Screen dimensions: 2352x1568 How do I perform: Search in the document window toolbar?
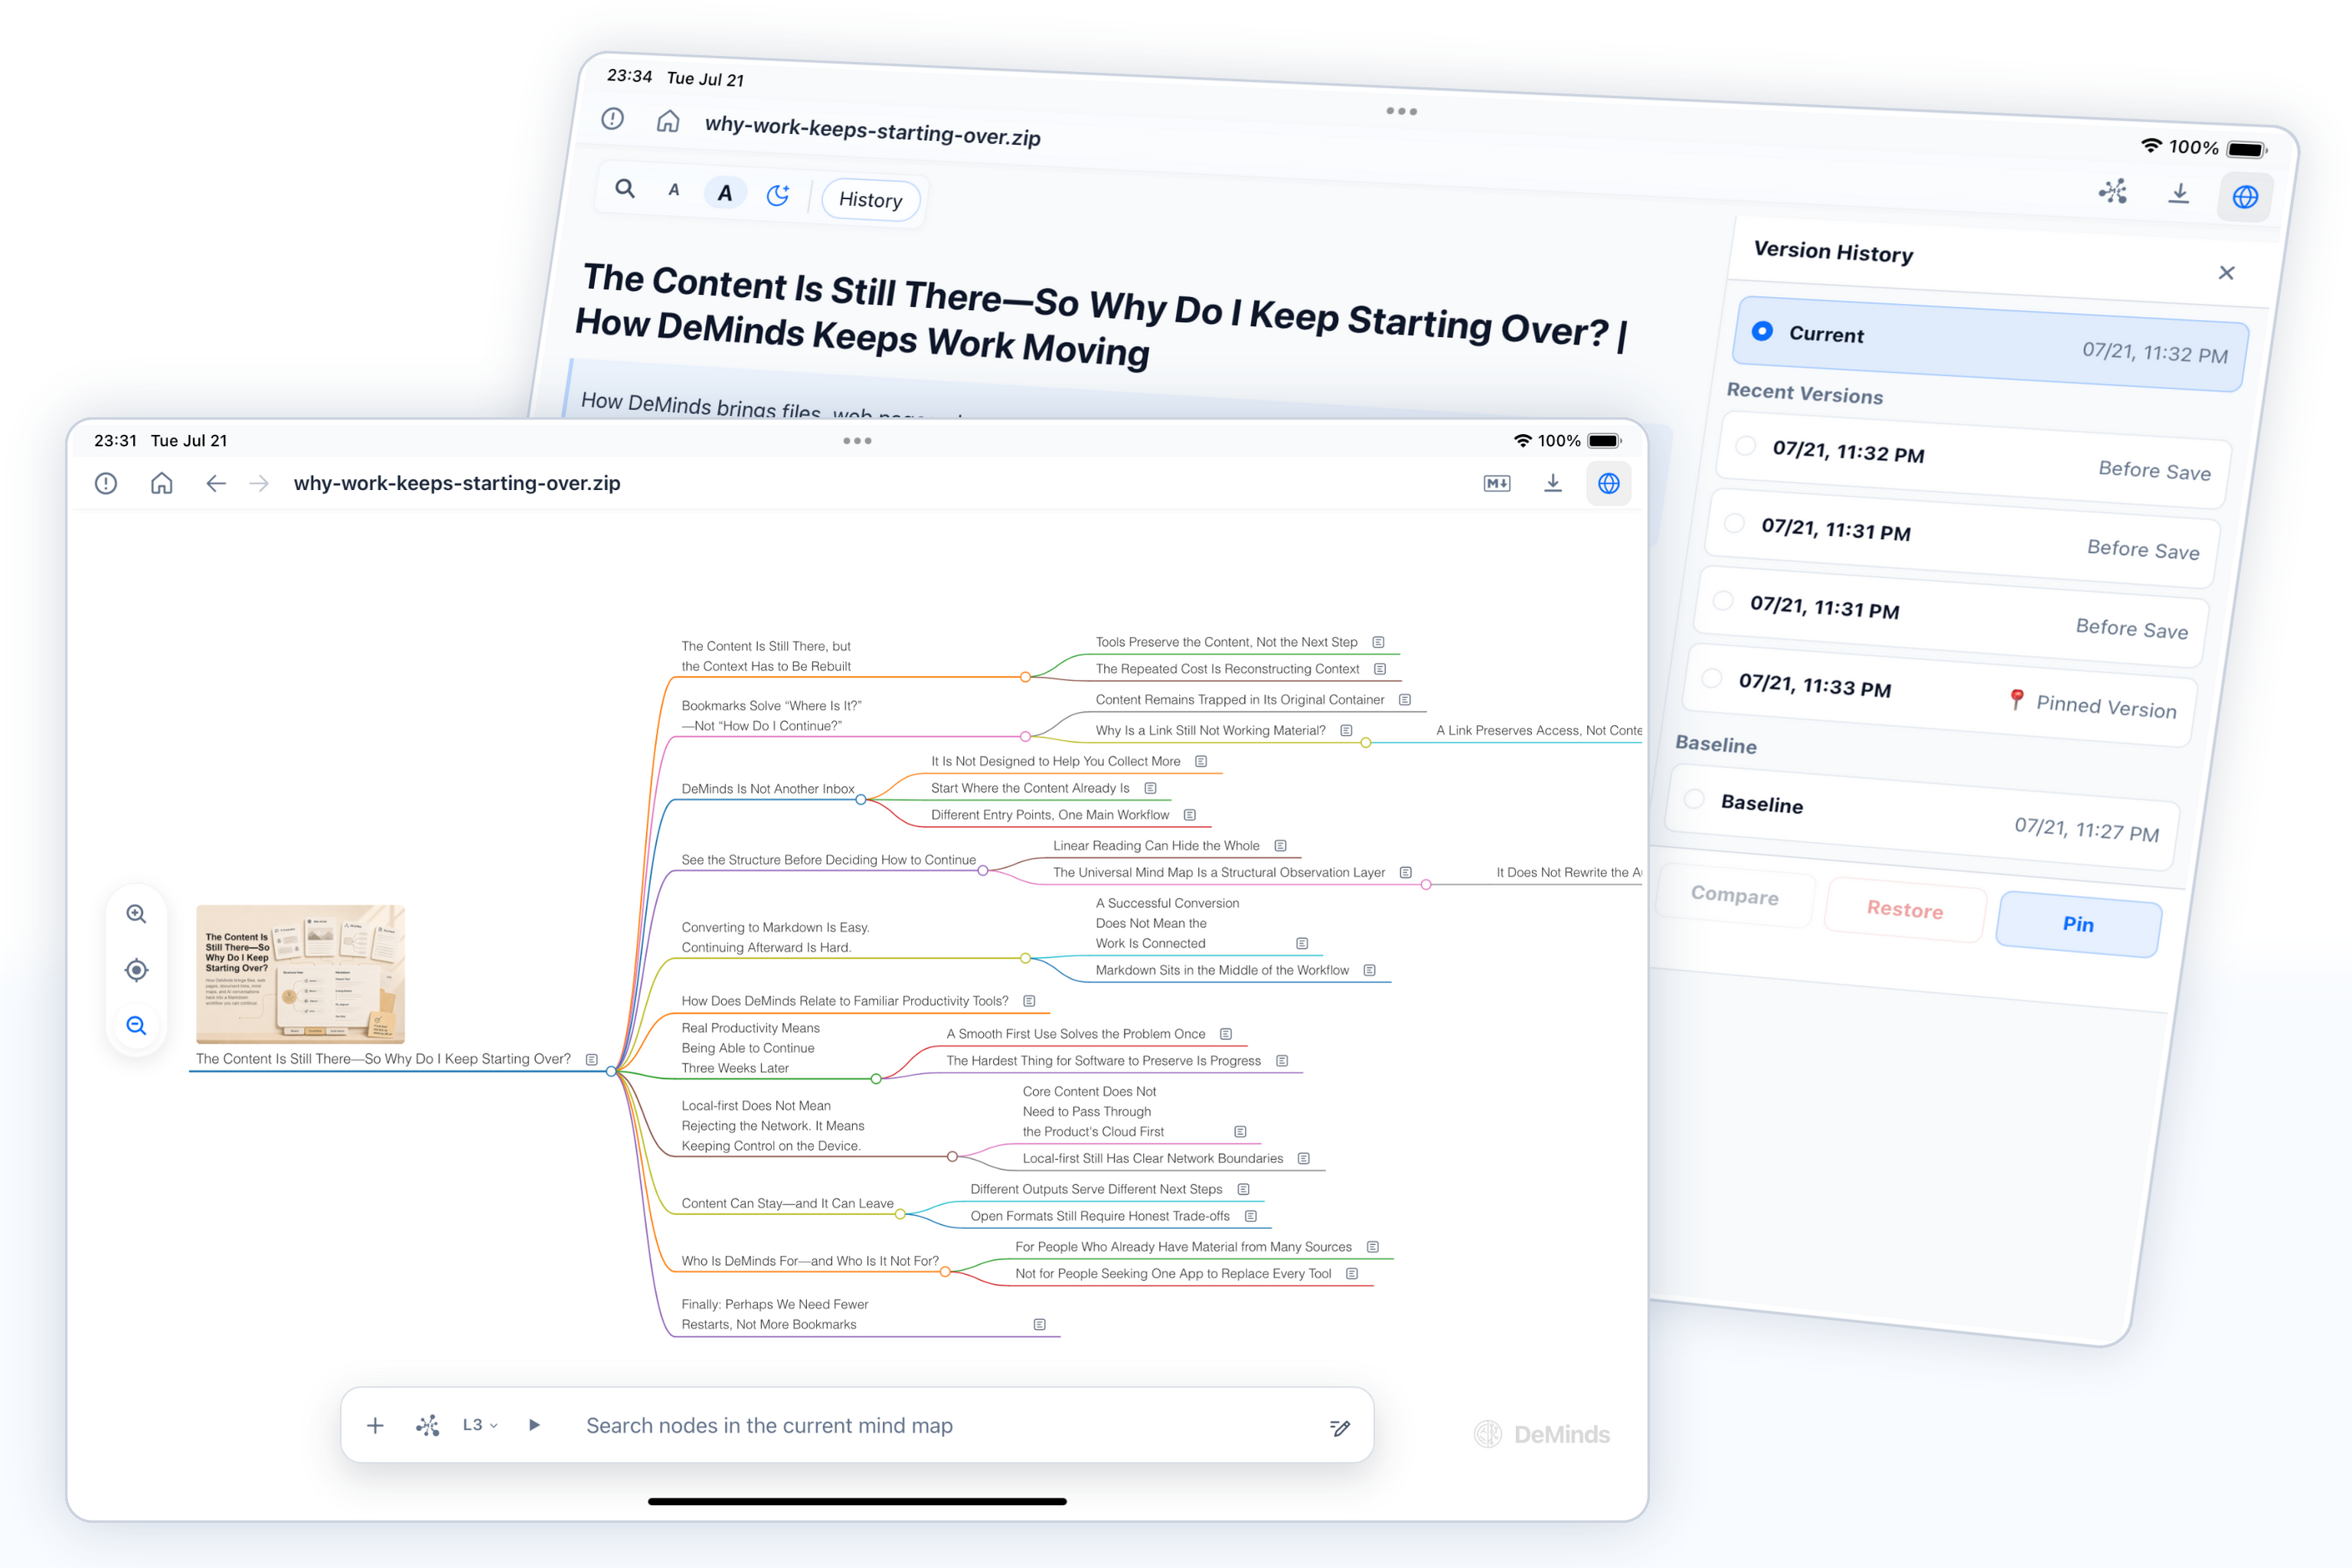click(625, 188)
